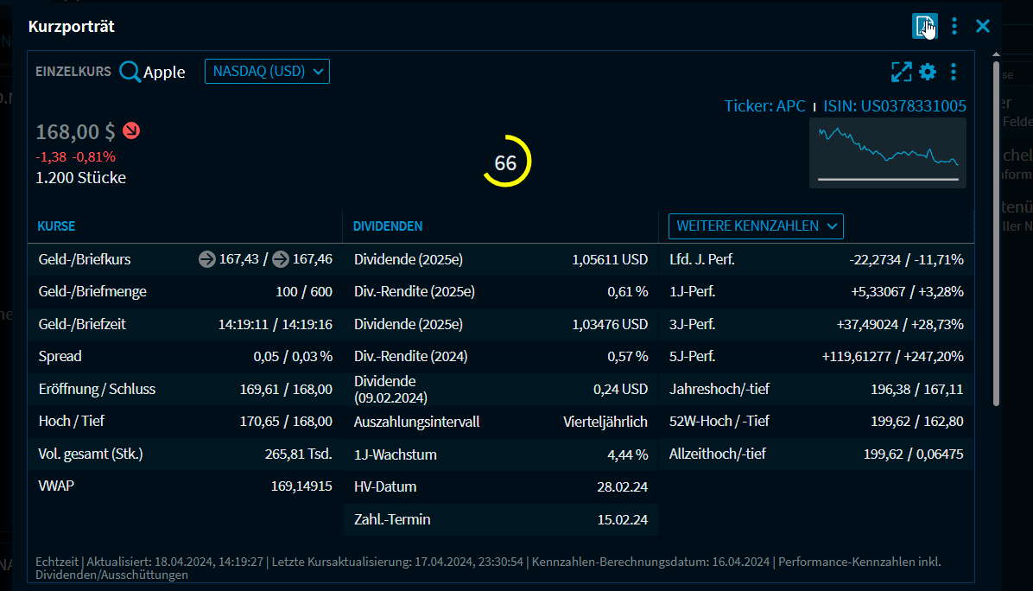Open the Apple mini price chart thumbnail

[887, 153]
